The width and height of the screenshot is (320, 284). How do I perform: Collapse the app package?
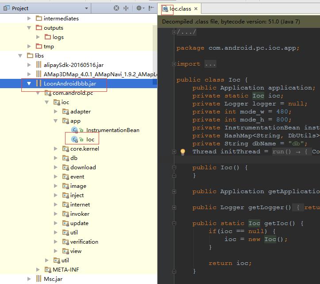click(x=55, y=121)
